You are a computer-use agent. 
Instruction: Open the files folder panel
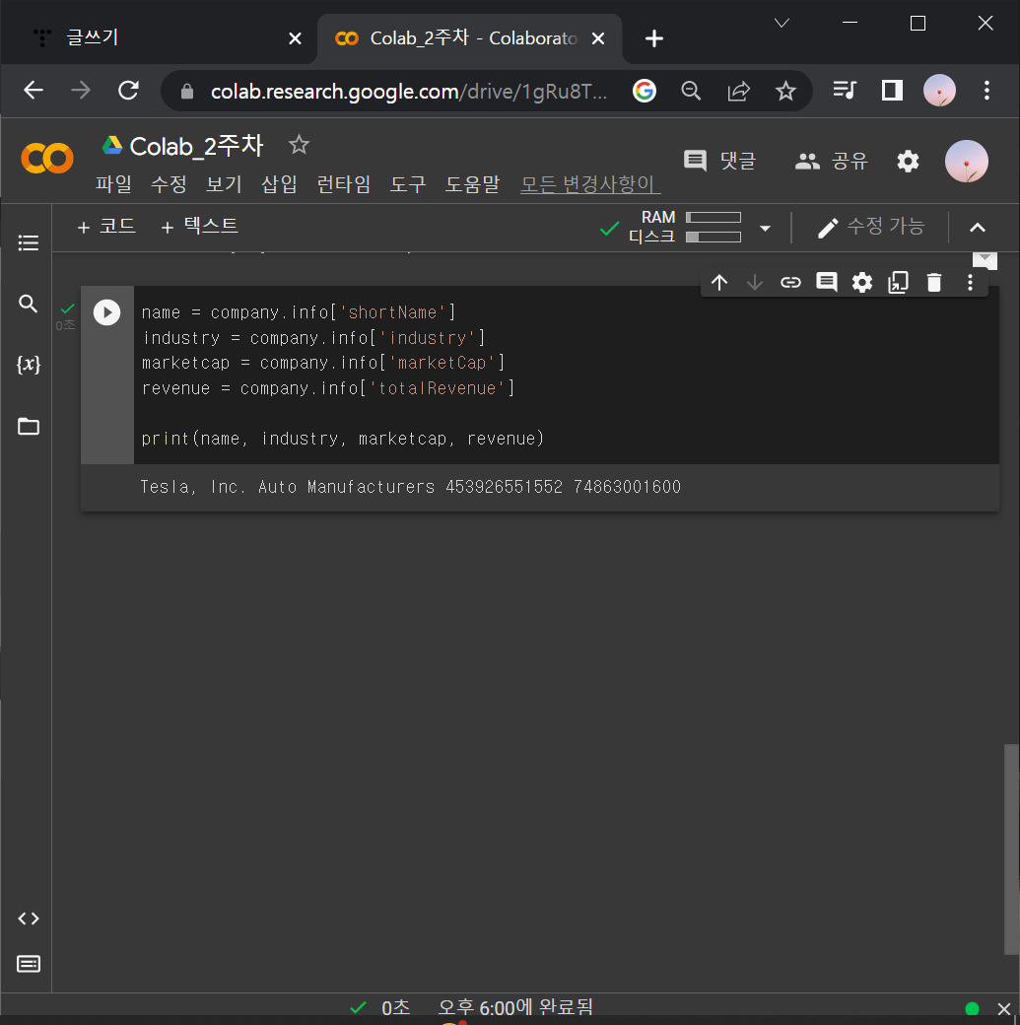[x=29, y=426]
